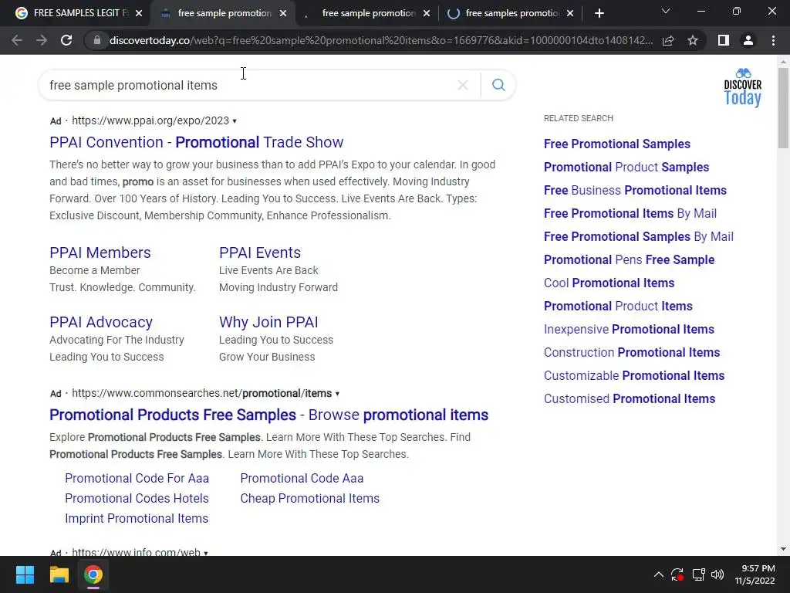Select Customised Promotional Items
The width and height of the screenshot is (790, 593).
click(630, 399)
